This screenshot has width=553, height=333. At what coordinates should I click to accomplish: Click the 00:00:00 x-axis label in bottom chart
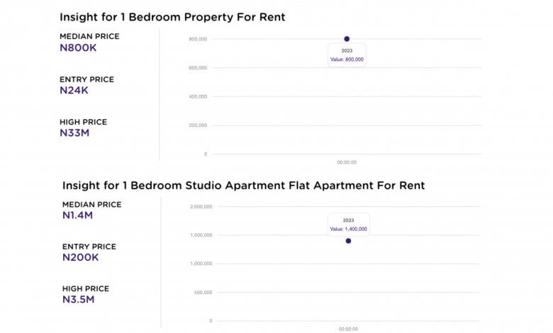[347, 329]
